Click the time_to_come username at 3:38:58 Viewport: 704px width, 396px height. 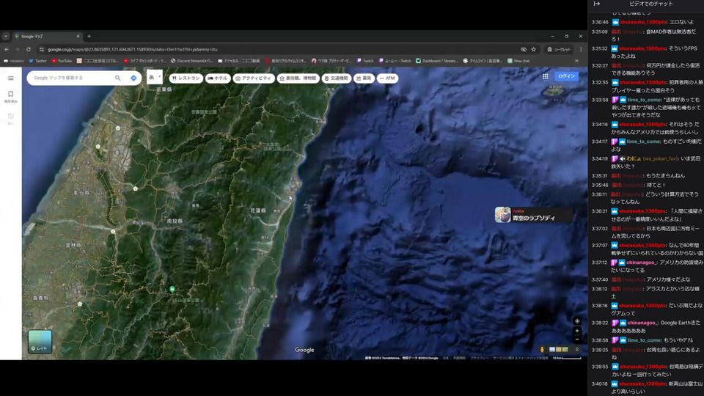(x=644, y=340)
